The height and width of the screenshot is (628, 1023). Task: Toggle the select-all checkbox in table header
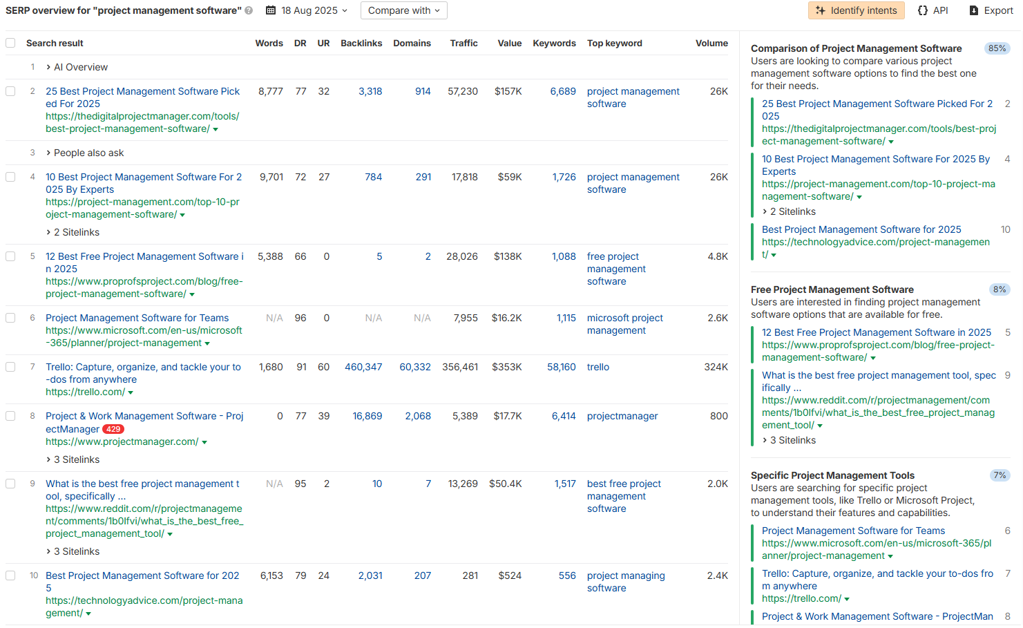10,43
